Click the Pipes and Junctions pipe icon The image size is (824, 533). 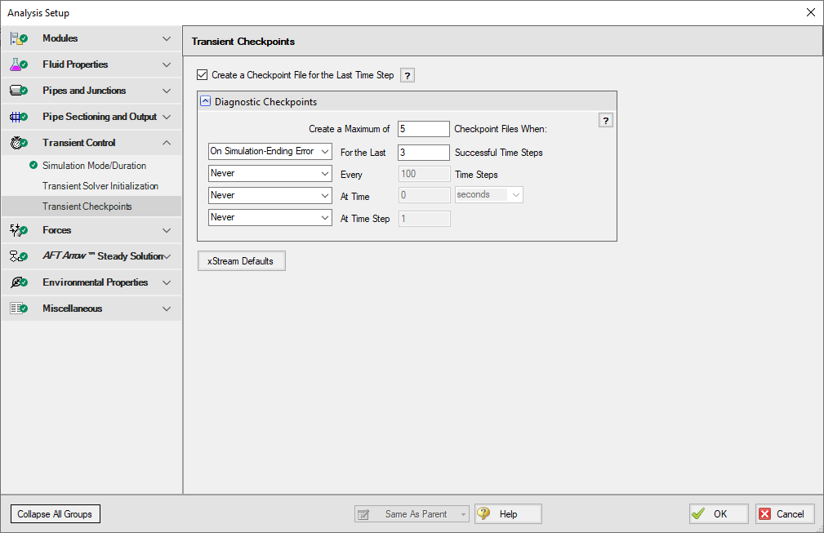(x=19, y=91)
